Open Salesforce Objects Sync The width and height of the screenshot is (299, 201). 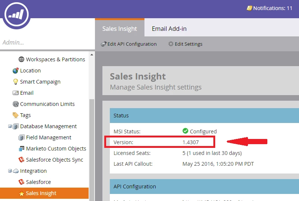point(51,160)
